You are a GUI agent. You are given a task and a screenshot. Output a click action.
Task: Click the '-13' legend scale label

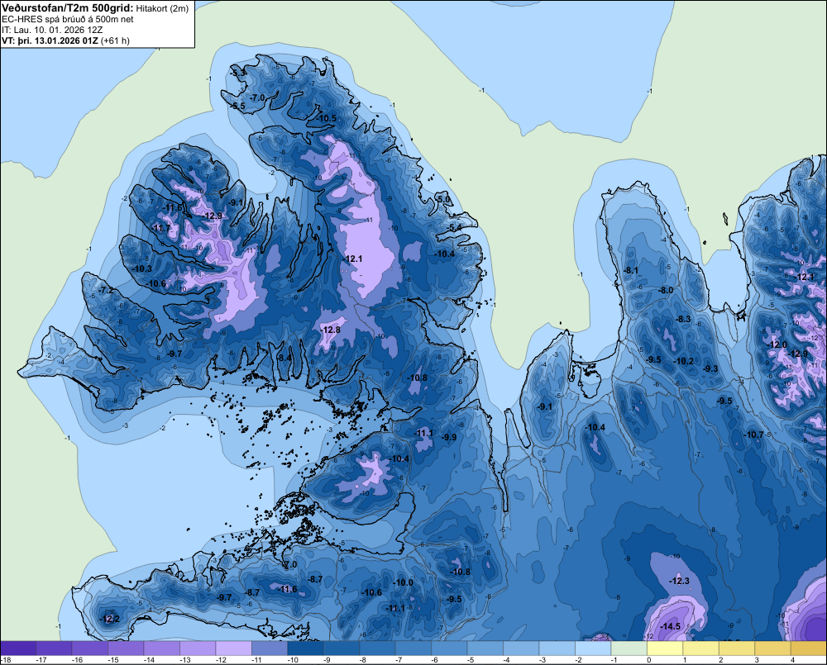tap(185, 660)
